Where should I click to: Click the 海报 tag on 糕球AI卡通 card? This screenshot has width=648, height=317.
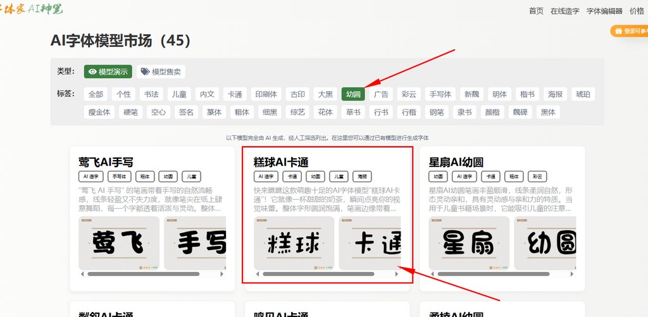click(x=362, y=177)
